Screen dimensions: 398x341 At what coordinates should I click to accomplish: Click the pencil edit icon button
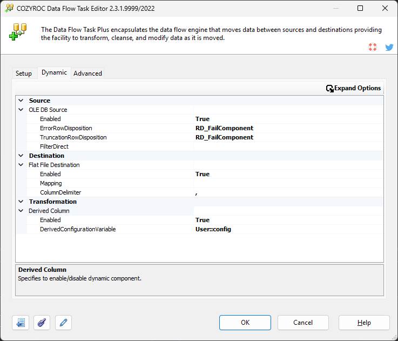(64, 323)
